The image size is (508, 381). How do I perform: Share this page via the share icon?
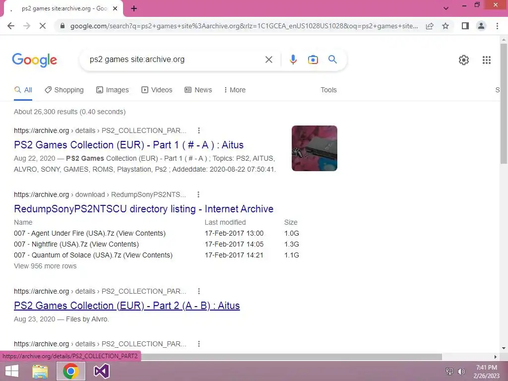(430, 26)
